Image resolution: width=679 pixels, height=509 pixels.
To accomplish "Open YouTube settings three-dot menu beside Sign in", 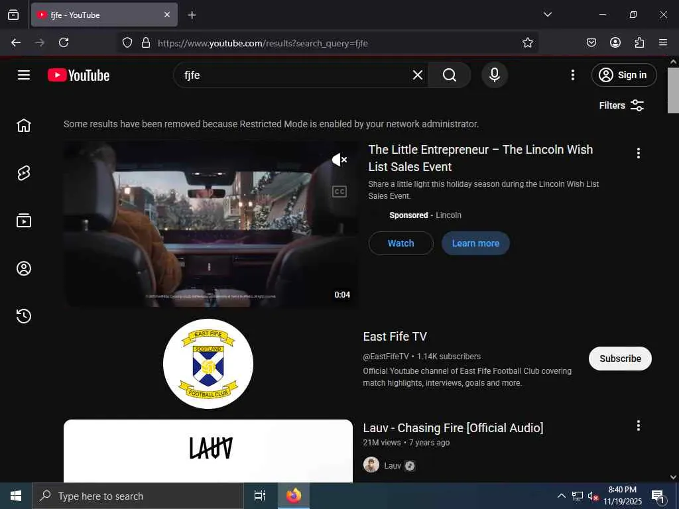I will click(x=572, y=76).
